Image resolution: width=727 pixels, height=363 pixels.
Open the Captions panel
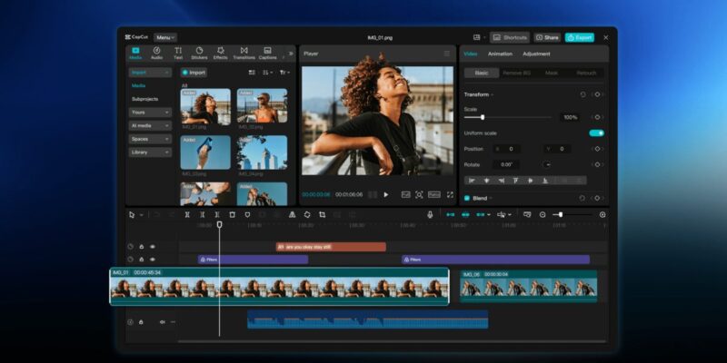tap(267, 54)
